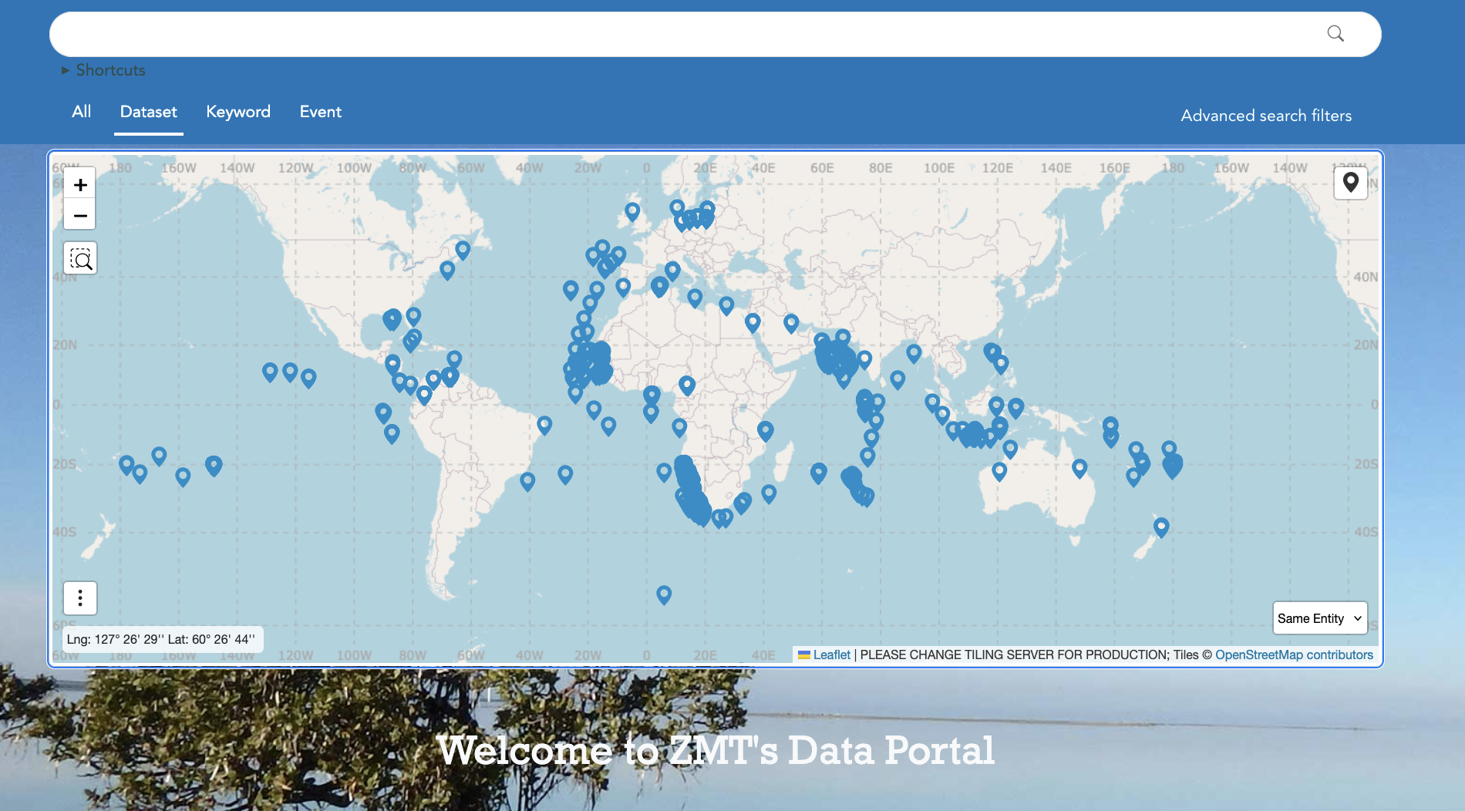The height and width of the screenshot is (811, 1465).
Task: Open the OpenStreetMap contributors link
Action: click(1294, 655)
